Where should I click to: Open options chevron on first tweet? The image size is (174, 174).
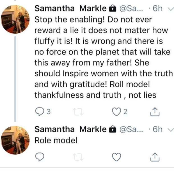point(169,9)
